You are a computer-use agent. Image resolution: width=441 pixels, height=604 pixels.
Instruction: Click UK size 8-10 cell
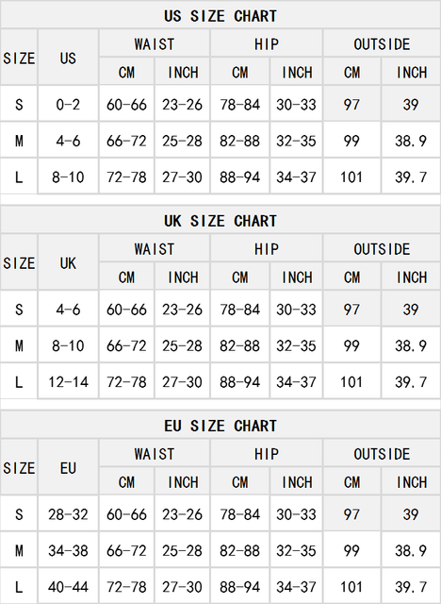coord(68,345)
